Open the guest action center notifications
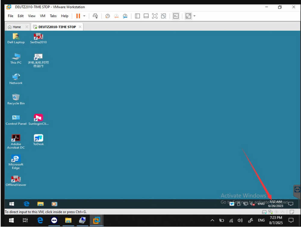 coord(291,204)
